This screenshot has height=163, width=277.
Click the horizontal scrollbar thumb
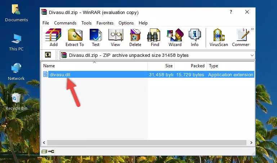147,142
